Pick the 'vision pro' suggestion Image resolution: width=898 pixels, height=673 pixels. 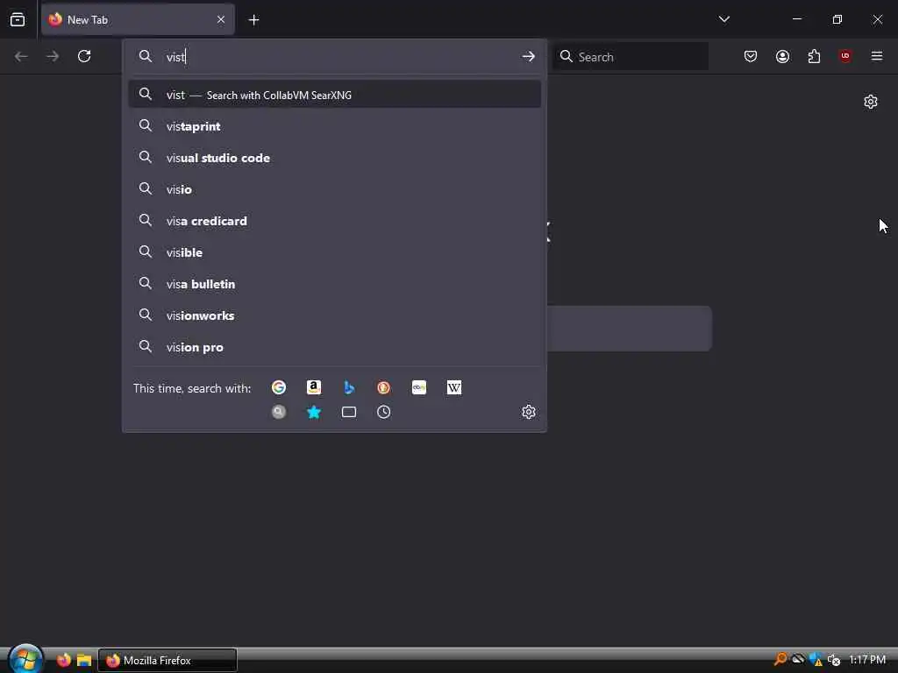pos(334,347)
